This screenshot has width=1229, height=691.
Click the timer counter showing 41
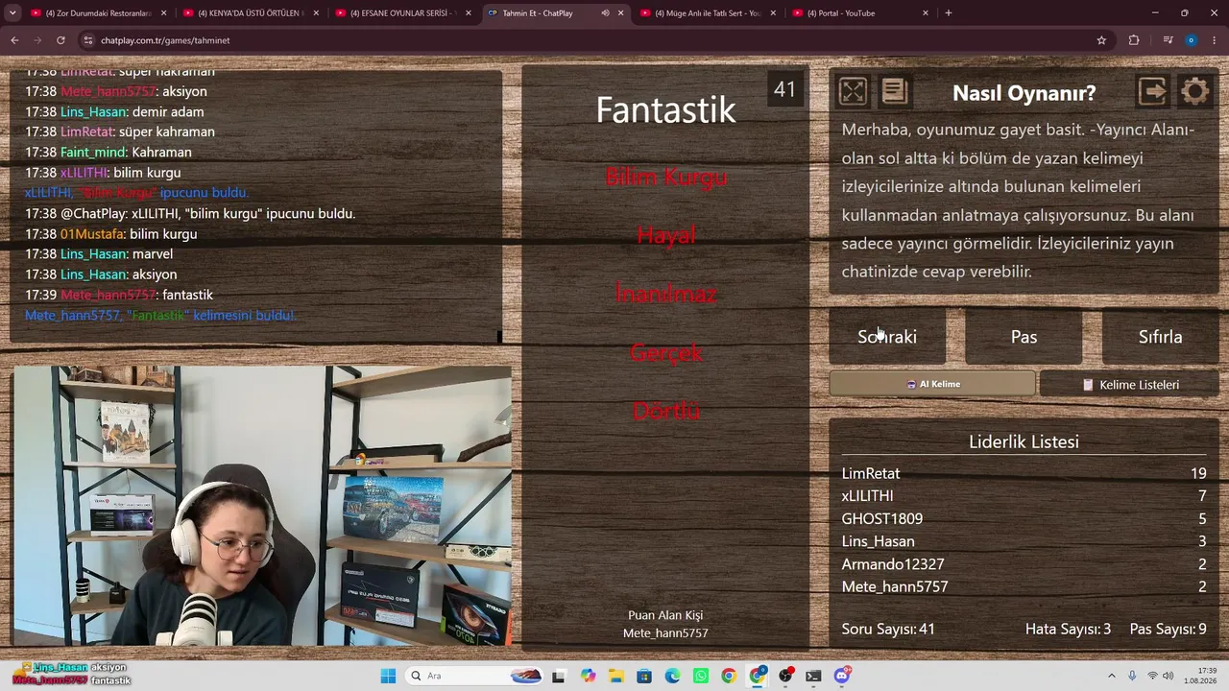pos(784,89)
